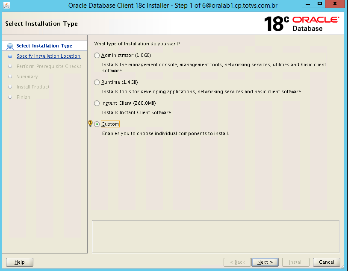This screenshot has height=271, width=348.
Task: Select the Administrator installation type
Action: point(97,55)
